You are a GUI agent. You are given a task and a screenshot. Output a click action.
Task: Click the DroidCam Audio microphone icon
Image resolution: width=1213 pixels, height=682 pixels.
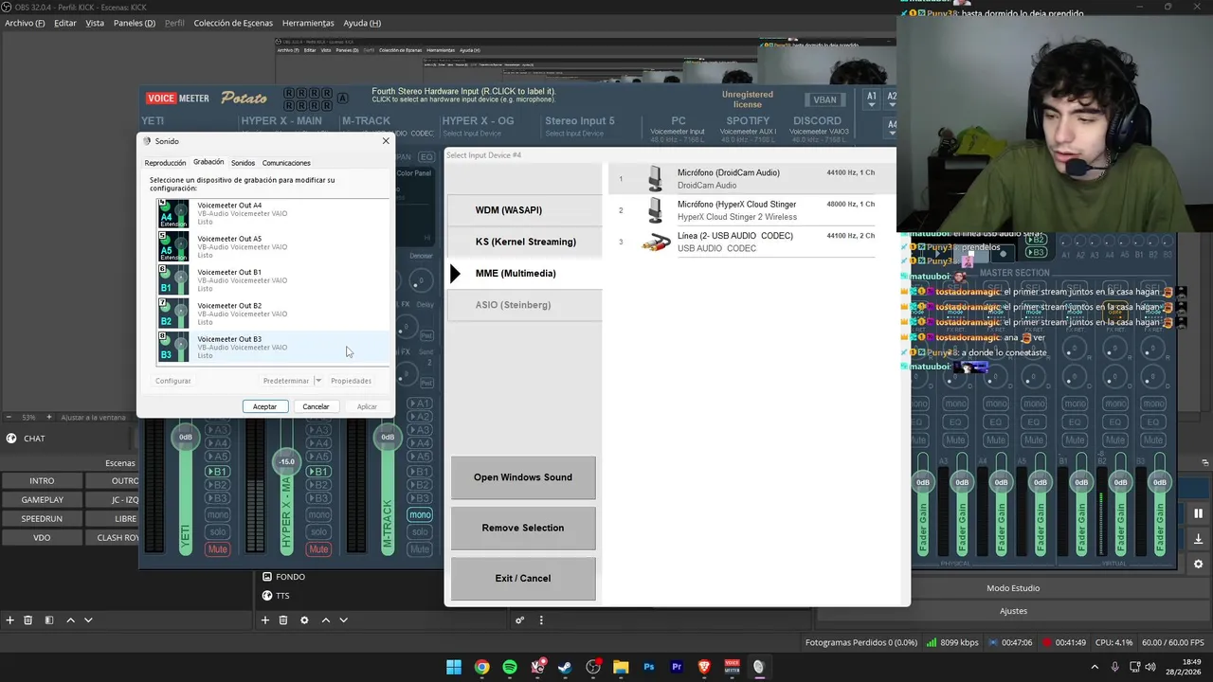[655, 179]
